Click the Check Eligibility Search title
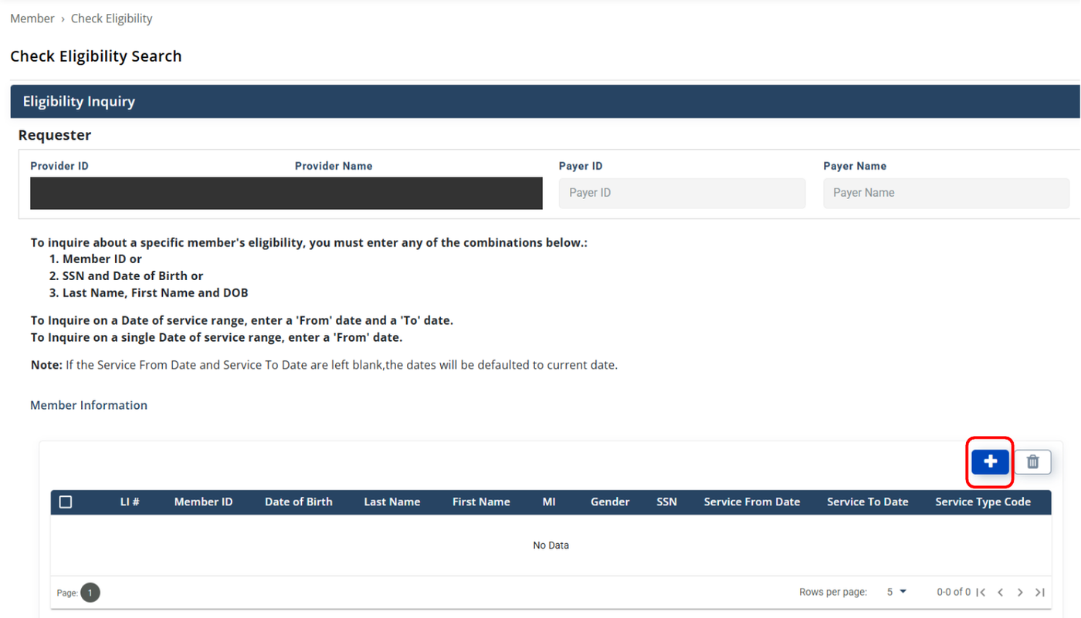This screenshot has width=1081, height=618. 96,56
